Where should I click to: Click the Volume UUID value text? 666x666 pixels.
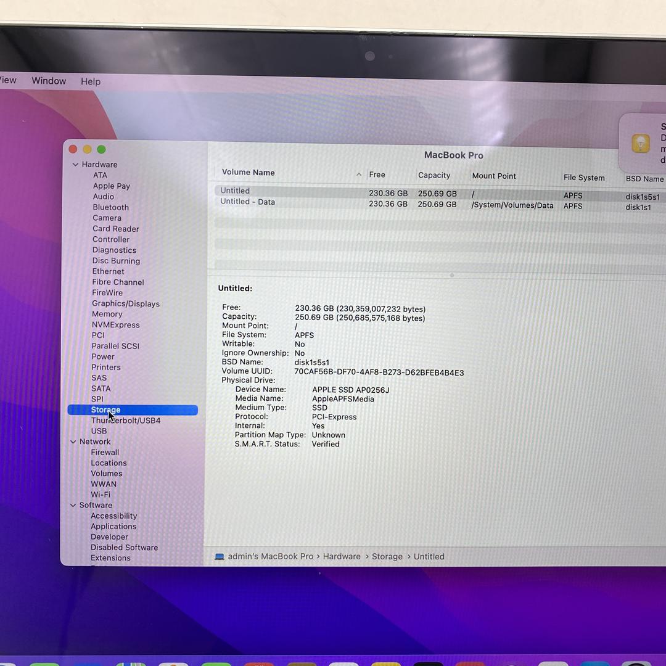379,372
